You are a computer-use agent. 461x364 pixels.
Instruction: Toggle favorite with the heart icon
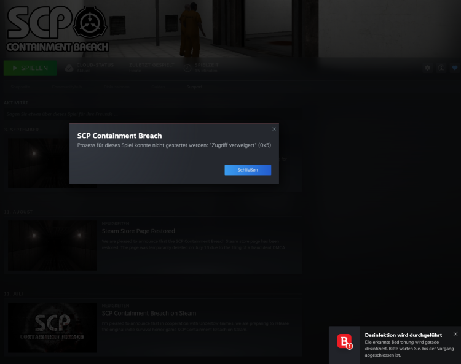point(455,68)
